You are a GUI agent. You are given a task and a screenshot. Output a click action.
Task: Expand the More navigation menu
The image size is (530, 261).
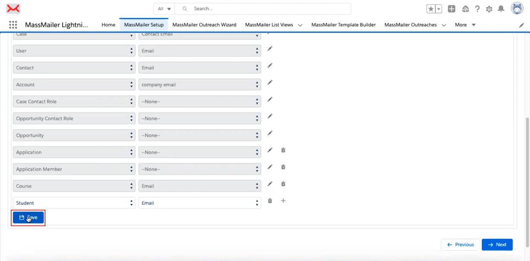point(465,25)
